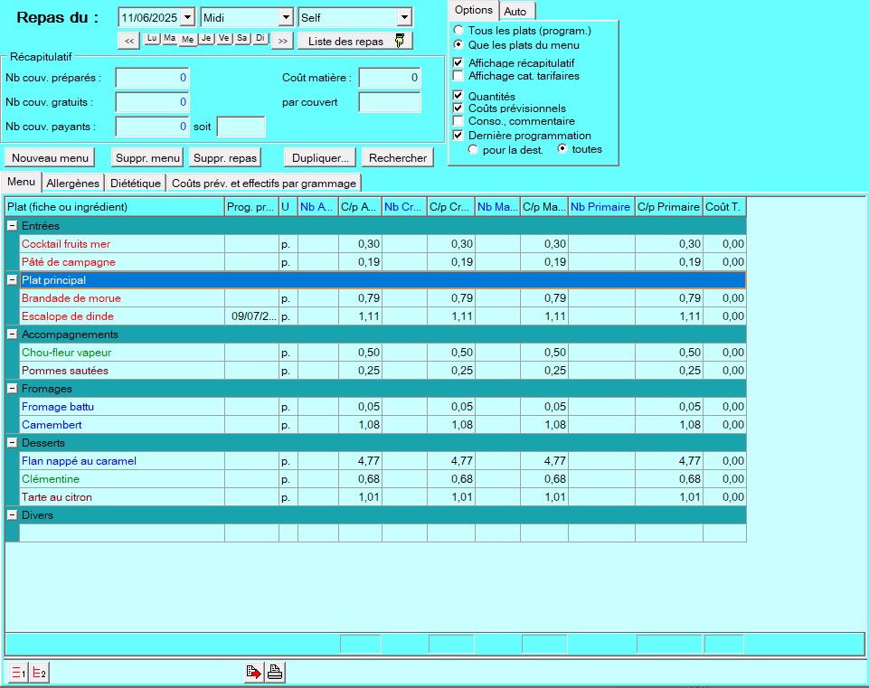
Task: Toggle Affichage cat. tarifaires checkbox
Action: (458, 76)
